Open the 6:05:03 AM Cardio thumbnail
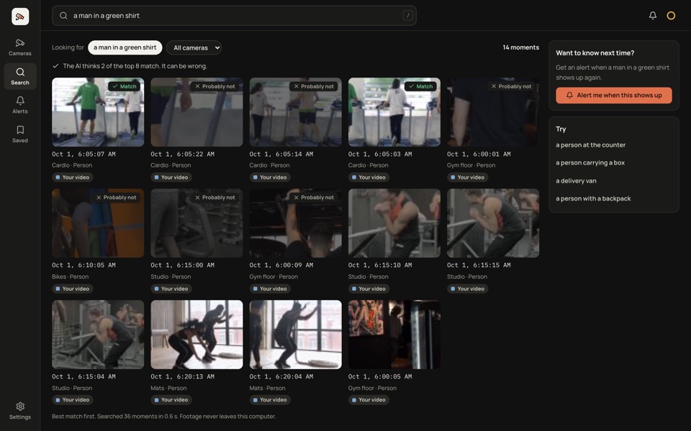 (394, 112)
